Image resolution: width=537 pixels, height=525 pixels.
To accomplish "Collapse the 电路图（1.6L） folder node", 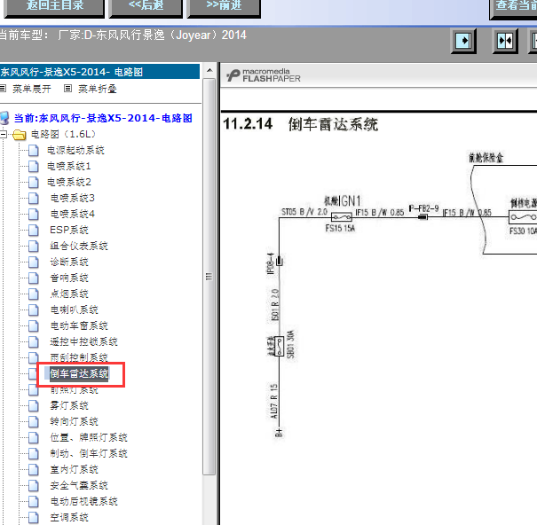I will pyautogui.click(x=3, y=135).
